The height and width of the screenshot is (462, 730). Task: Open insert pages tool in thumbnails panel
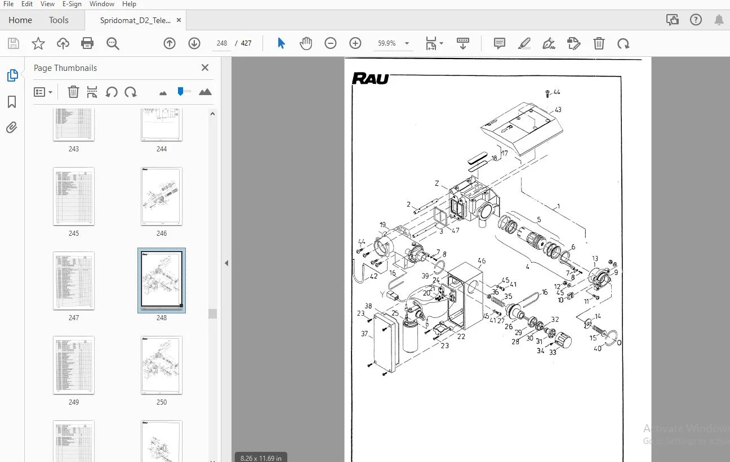[x=92, y=92]
